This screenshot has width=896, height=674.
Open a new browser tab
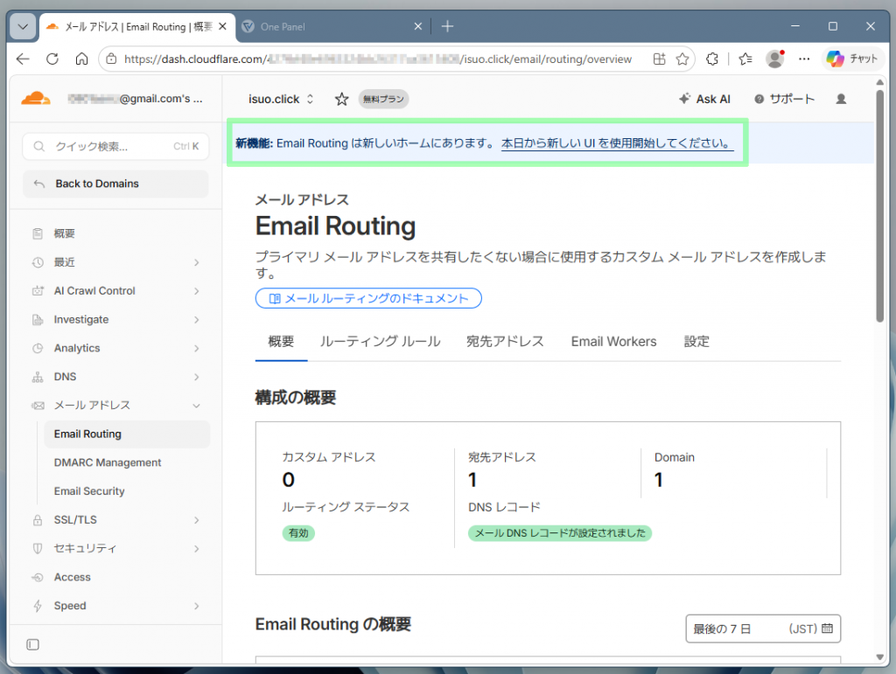447,26
